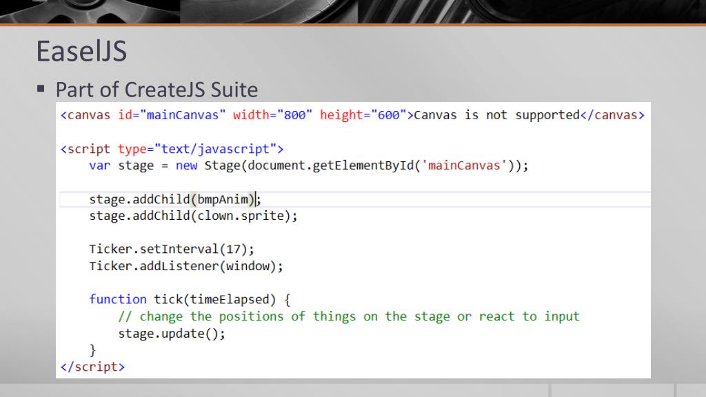The width and height of the screenshot is (706, 397).
Task: Click the stage.addChild(clown.sprite) line
Action: (193, 216)
